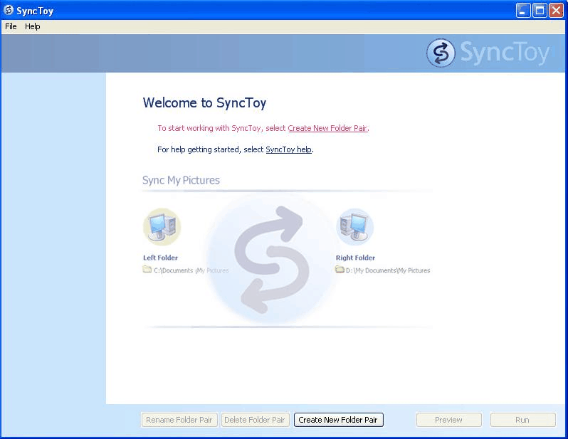The image size is (568, 439).
Task: Click the 'Sync My Pictures' heading
Action: 181,181
